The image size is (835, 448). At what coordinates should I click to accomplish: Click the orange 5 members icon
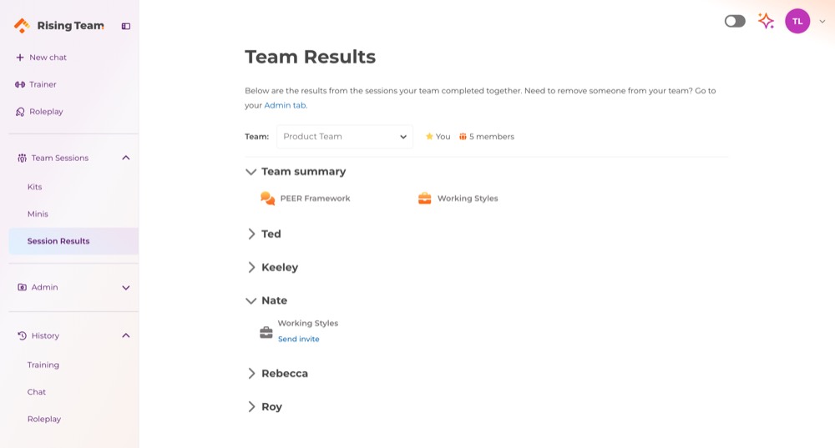[x=463, y=137]
